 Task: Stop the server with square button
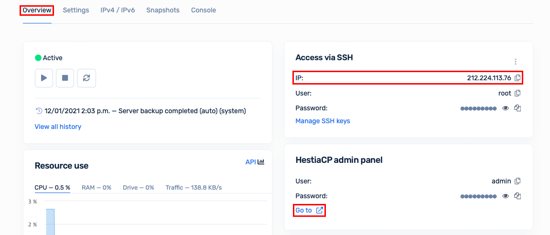pos(65,78)
